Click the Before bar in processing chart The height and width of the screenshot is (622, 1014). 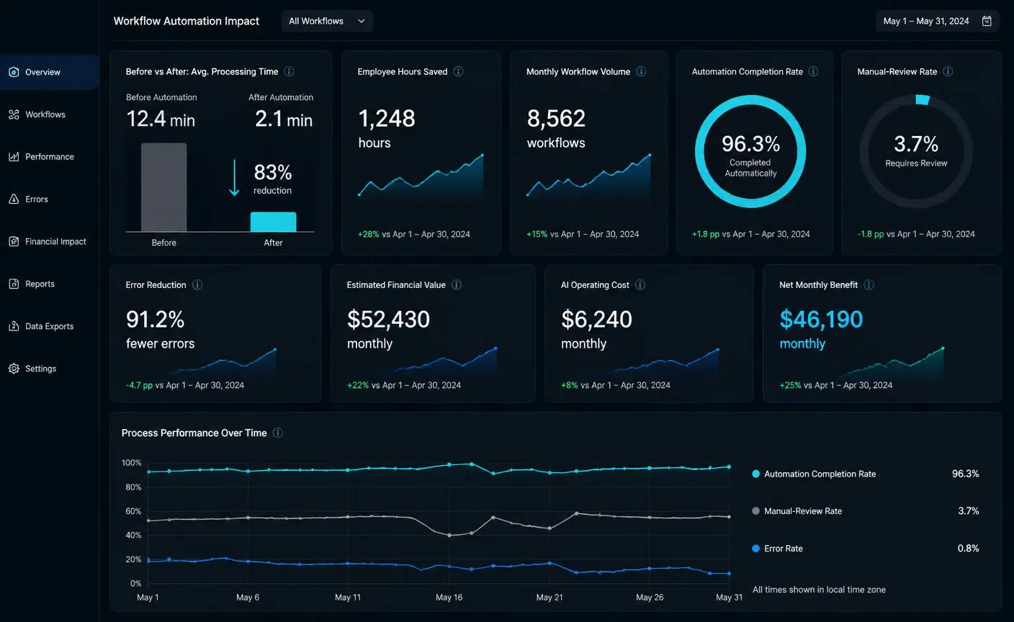(163, 187)
